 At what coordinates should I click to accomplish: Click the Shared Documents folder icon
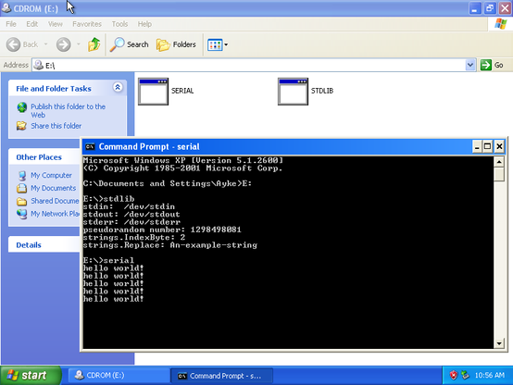coord(21,201)
